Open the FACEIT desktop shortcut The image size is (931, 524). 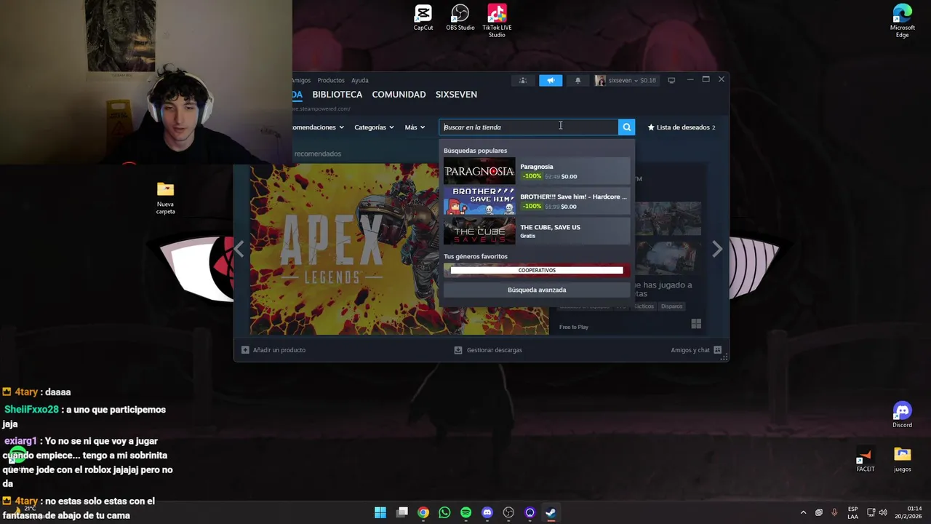tap(866, 460)
